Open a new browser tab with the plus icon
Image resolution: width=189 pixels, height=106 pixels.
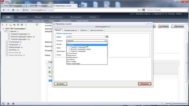coord(79,6)
